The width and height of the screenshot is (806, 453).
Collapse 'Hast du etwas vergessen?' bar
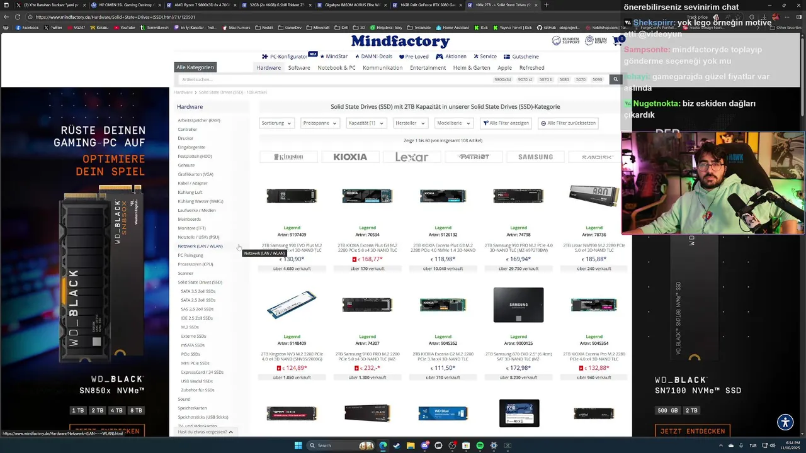[x=205, y=432]
